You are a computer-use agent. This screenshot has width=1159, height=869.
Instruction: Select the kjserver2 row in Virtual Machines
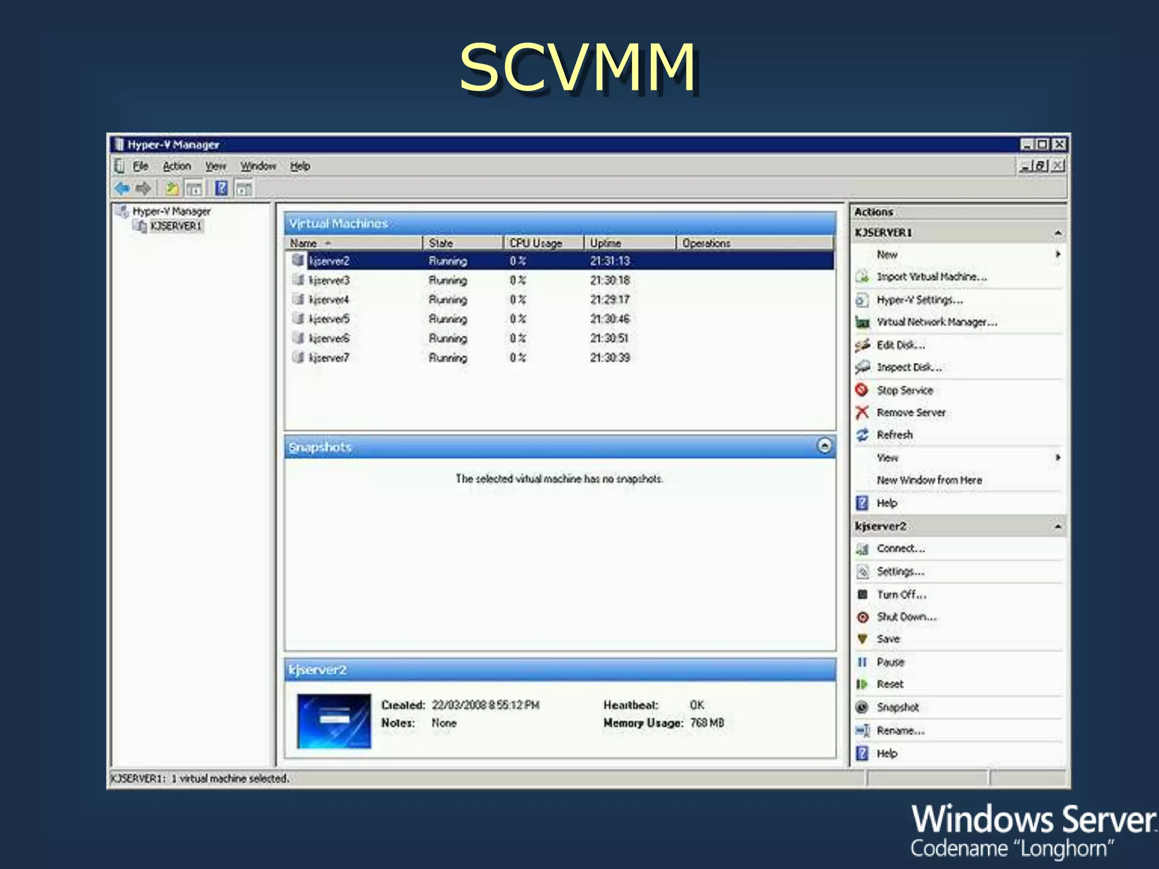pyautogui.click(x=560, y=261)
